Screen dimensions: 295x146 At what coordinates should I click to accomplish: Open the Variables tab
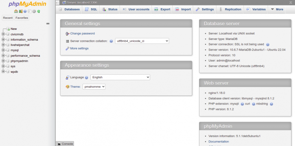[256, 9]
